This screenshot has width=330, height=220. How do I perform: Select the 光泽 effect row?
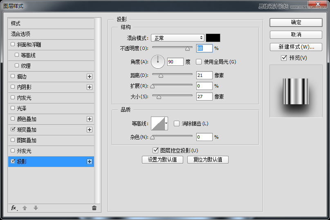pyautogui.click(x=51, y=108)
